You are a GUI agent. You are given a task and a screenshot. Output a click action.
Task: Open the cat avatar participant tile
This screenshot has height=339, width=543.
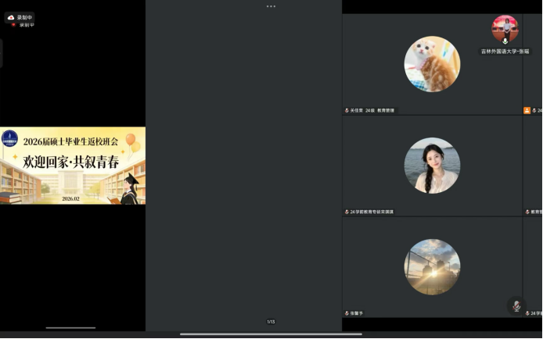(x=432, y=64)
